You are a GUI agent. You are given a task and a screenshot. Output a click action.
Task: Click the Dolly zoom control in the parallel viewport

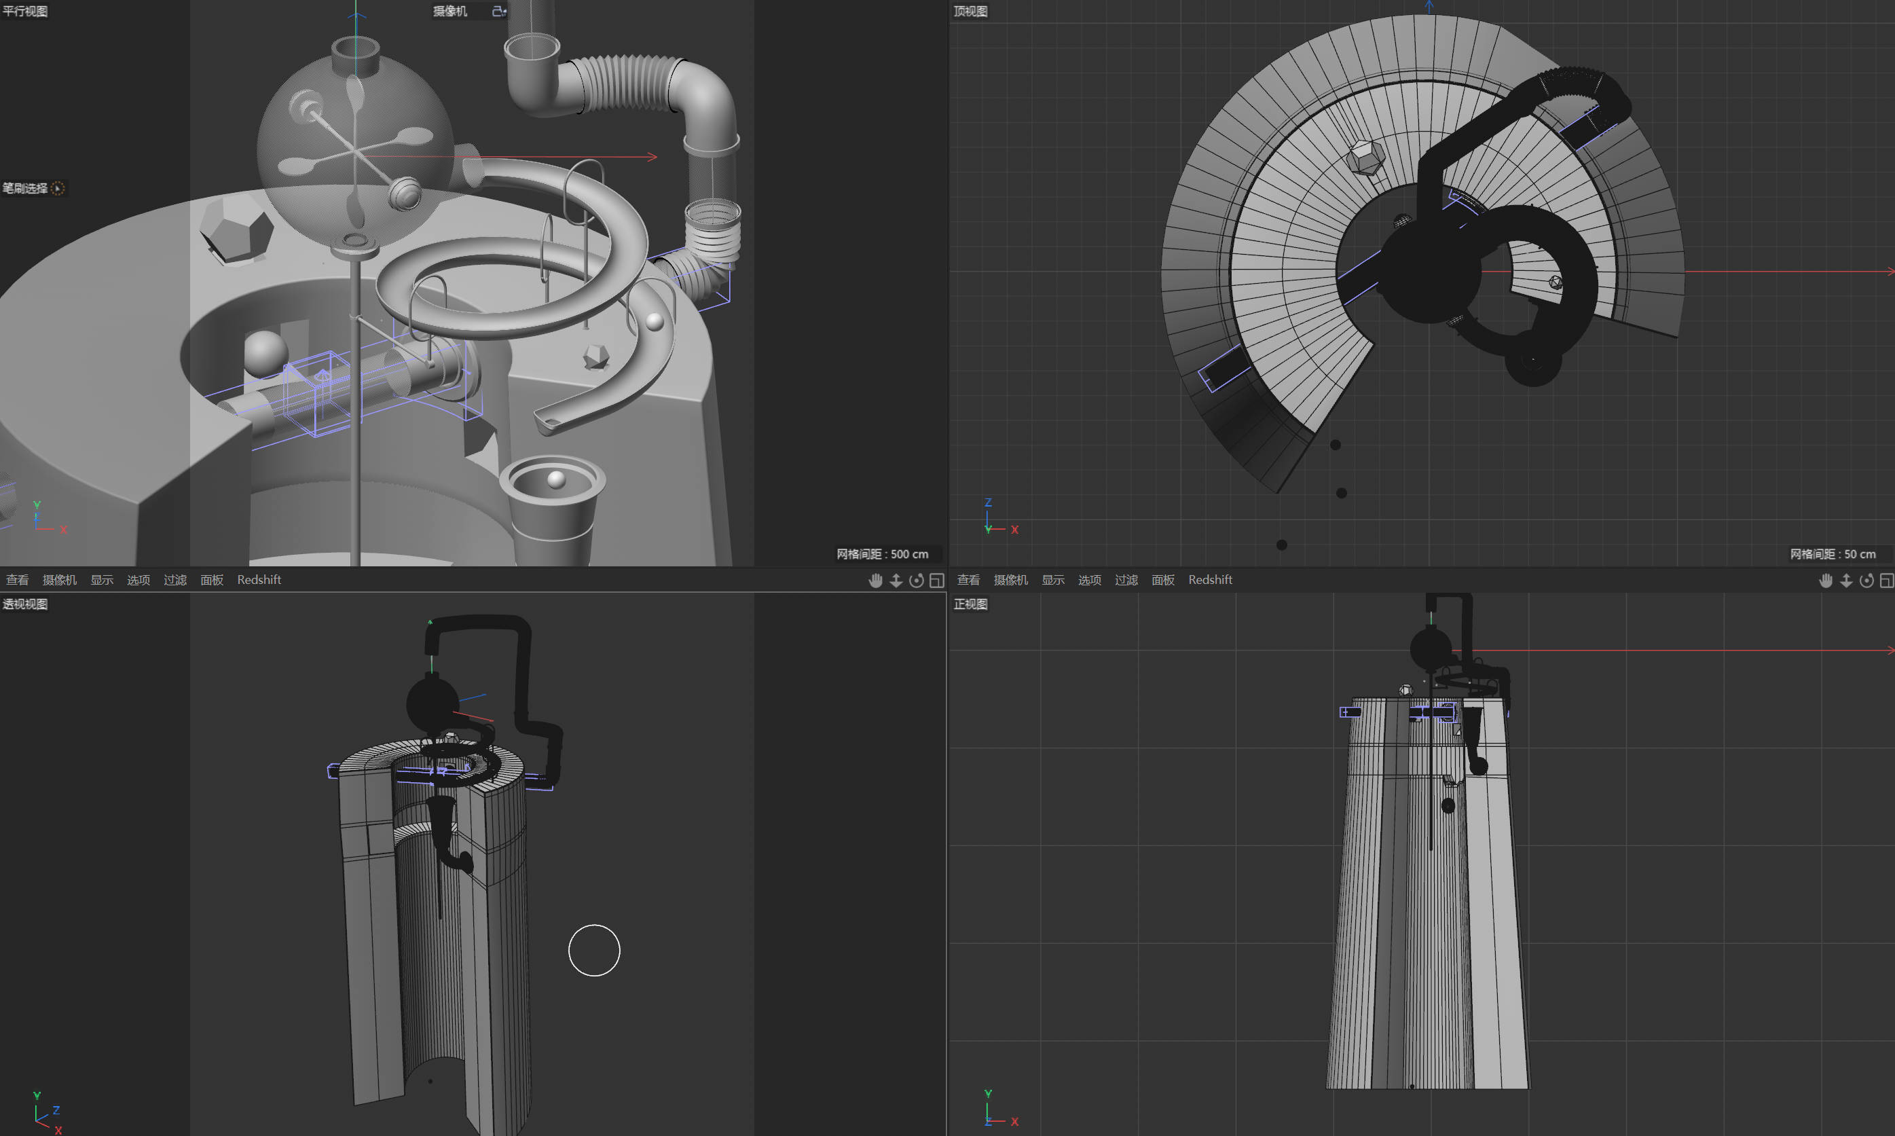point(896,581)
